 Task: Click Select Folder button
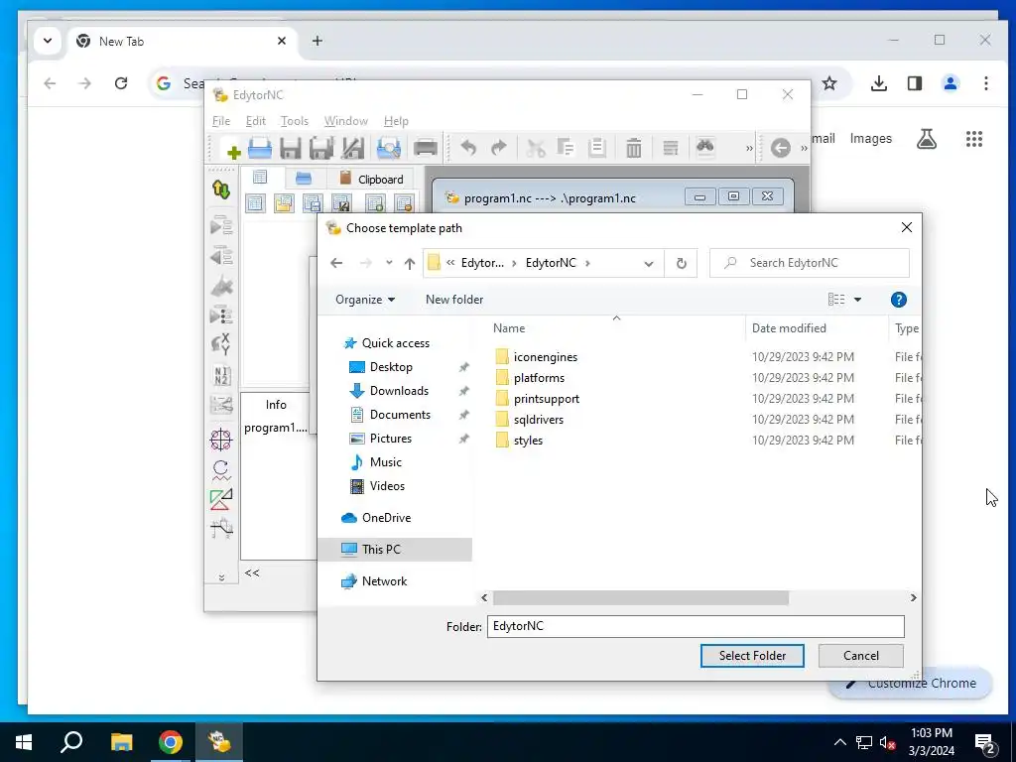[x=752, y=656]
